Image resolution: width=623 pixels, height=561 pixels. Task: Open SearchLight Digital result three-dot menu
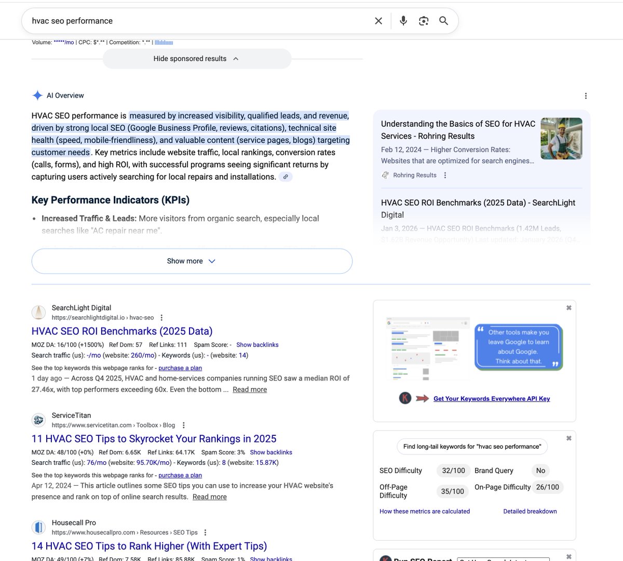[161, 317]
